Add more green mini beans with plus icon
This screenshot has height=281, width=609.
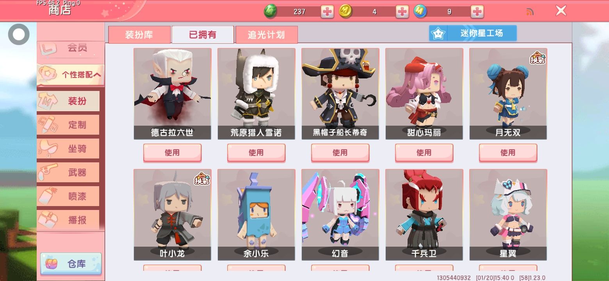pyautogui.click(x=327, y=12)
